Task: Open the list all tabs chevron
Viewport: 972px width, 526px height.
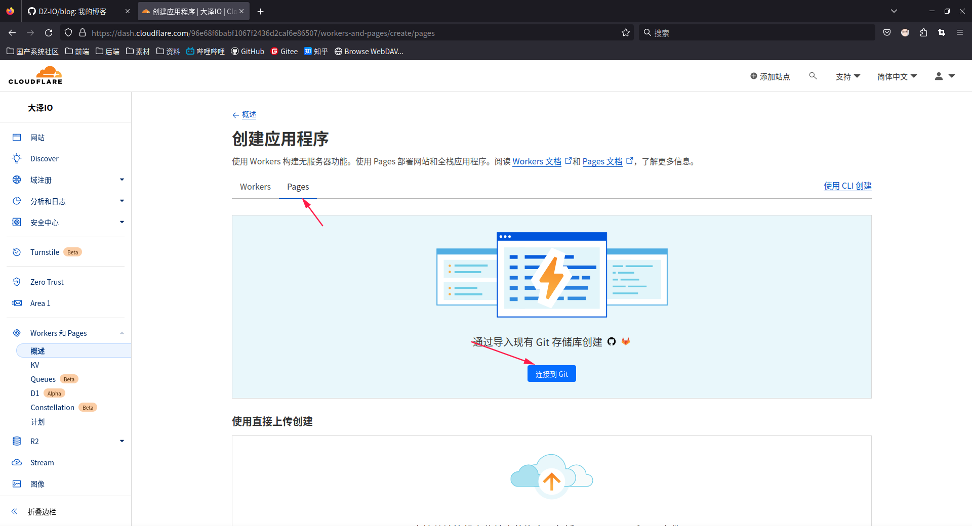Action: (894, 11)
